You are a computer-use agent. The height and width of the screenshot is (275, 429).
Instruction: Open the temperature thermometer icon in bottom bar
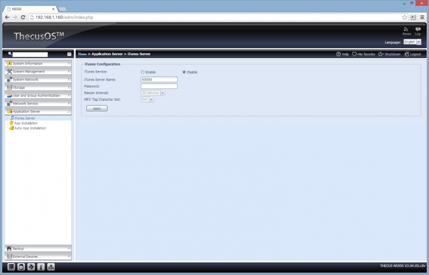41,267
